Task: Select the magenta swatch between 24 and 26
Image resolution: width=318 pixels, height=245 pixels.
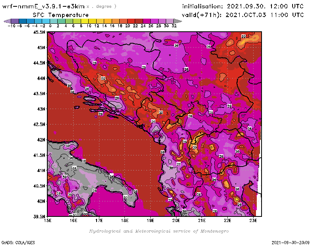Action: pos(147,21)
